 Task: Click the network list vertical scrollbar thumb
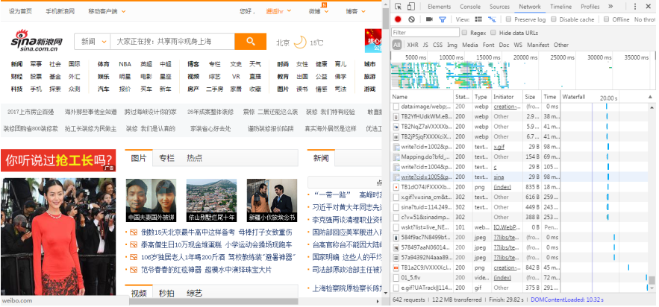click(x=652, y=280)
